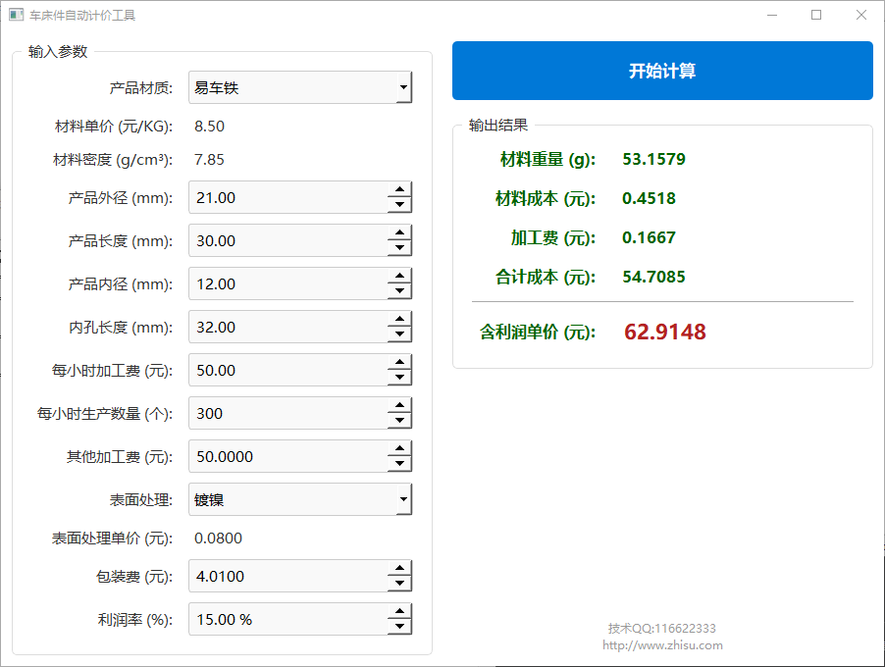Click the 开始计算 button

[x=662, y=71]
